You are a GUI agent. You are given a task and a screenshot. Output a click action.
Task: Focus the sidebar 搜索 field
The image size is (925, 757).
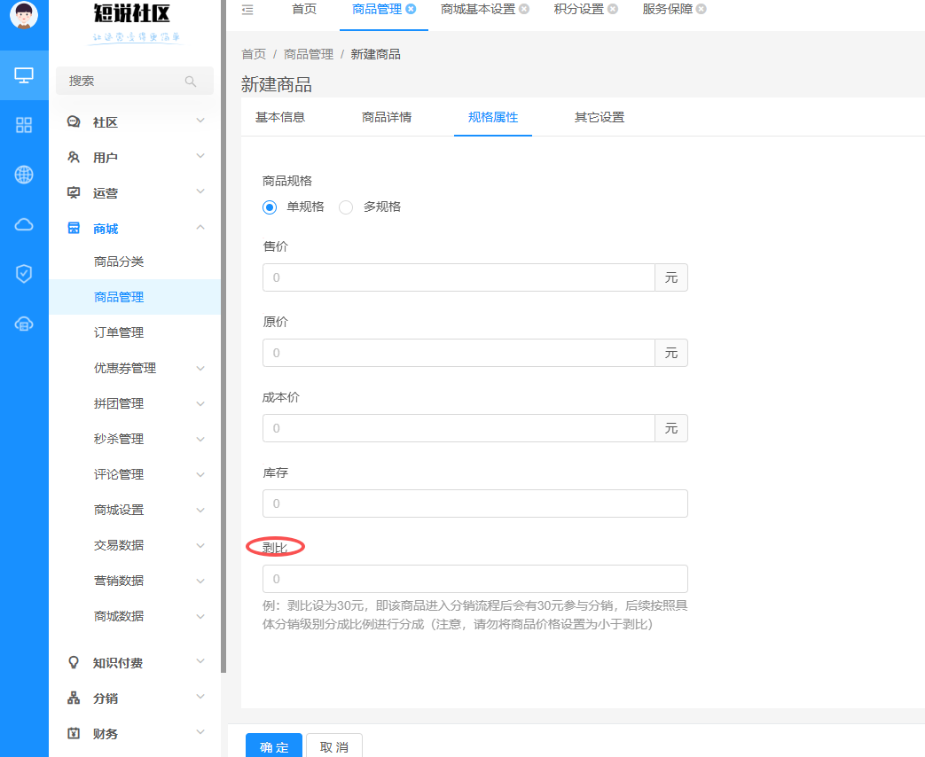[x=135, y=81]
